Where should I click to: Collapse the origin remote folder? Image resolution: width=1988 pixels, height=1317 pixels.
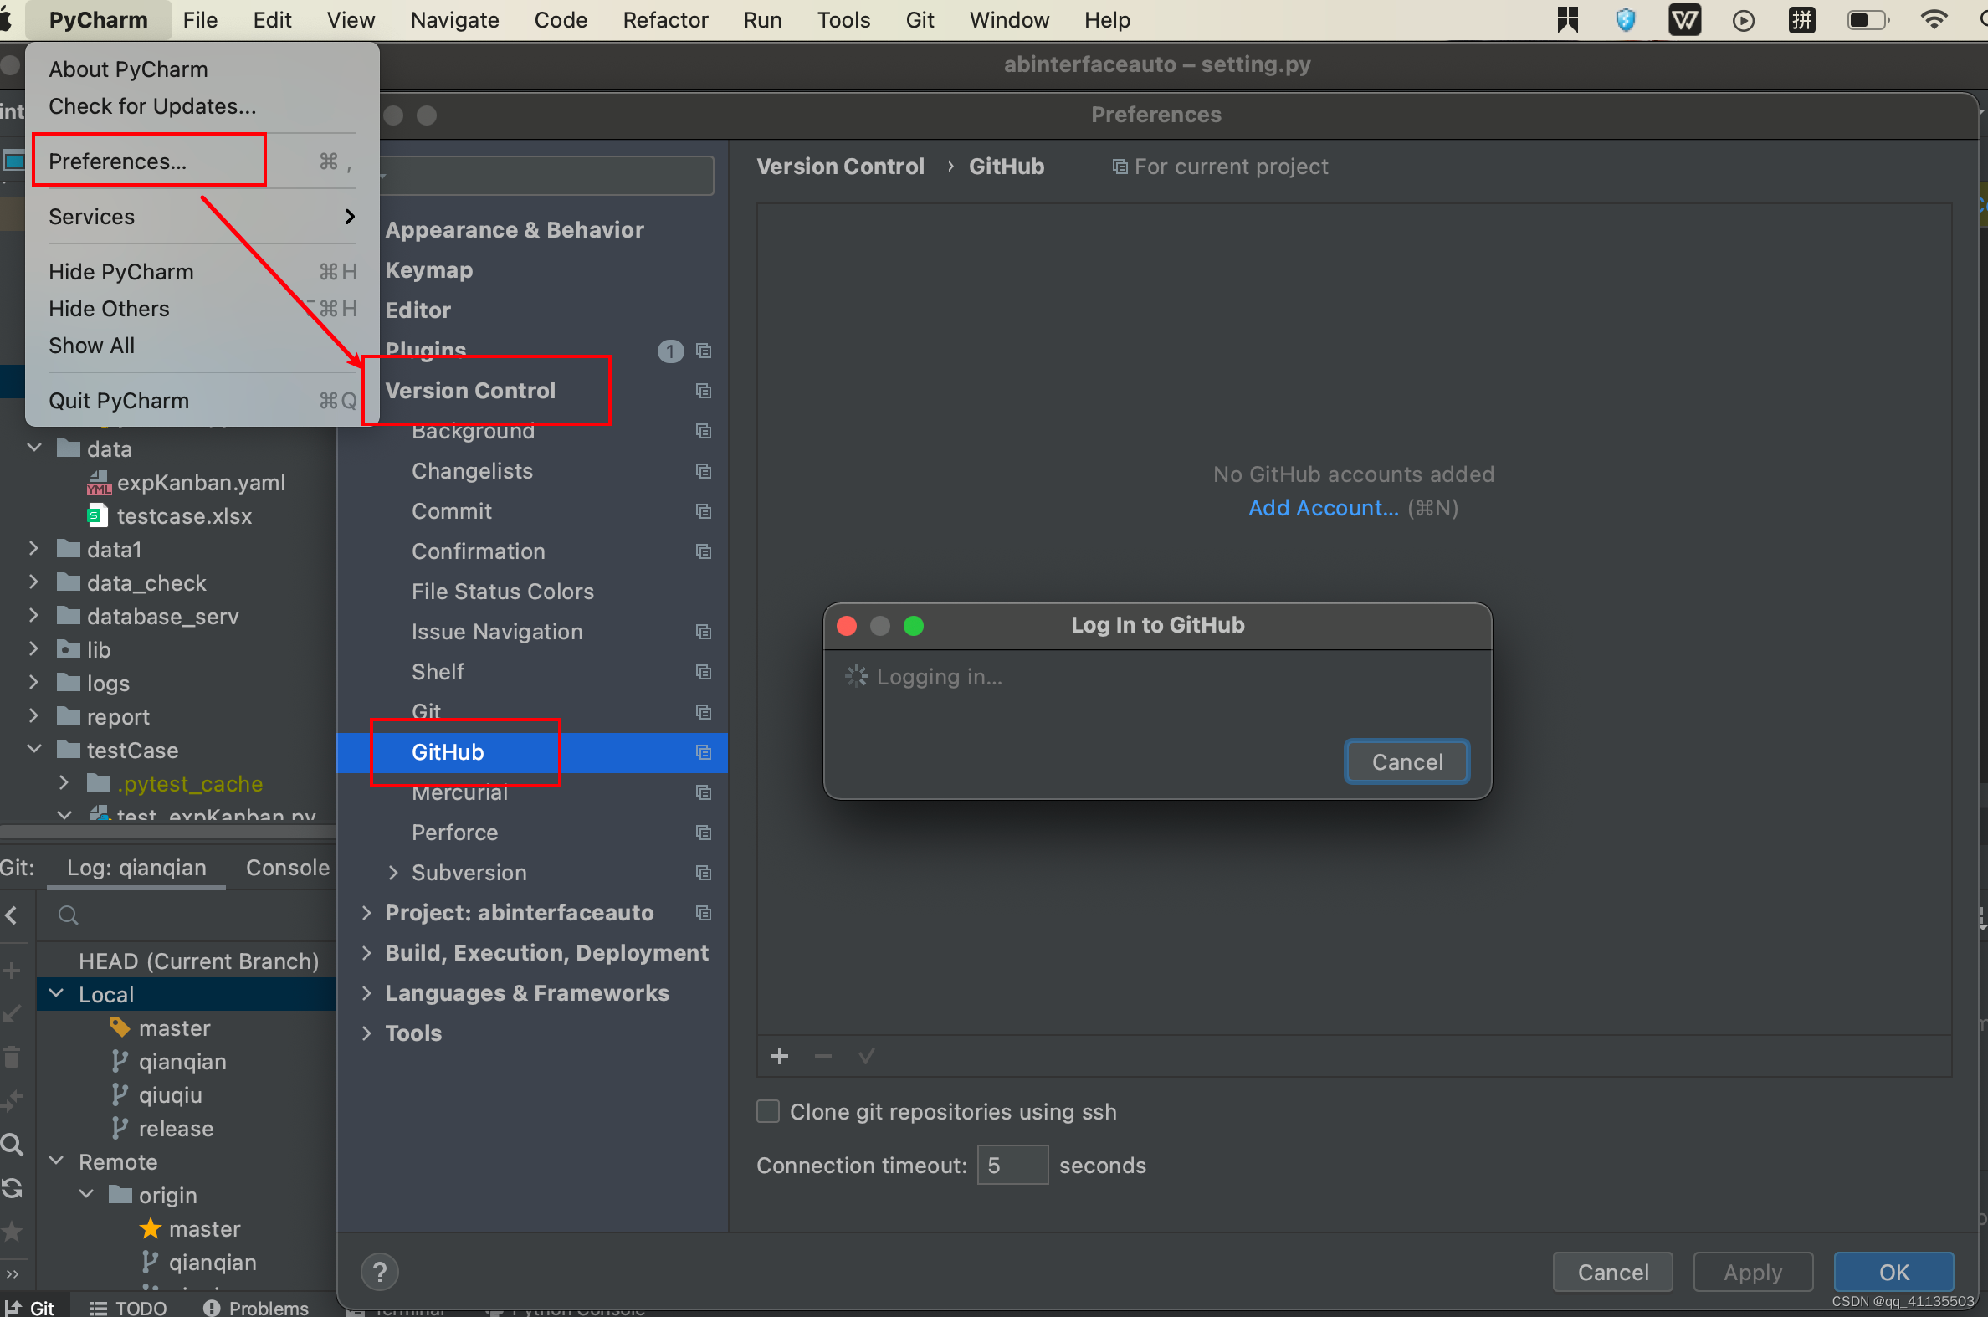[x=86, y=1194]
